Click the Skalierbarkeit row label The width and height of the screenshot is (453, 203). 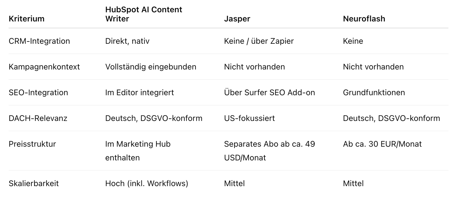[x=34, y=184]
